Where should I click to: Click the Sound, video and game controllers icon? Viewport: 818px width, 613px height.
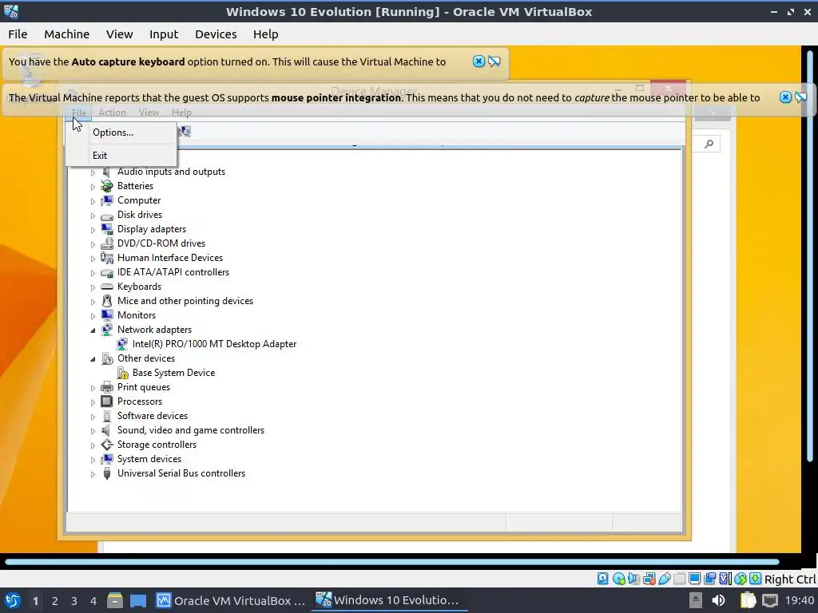click(x=106, y=430)
